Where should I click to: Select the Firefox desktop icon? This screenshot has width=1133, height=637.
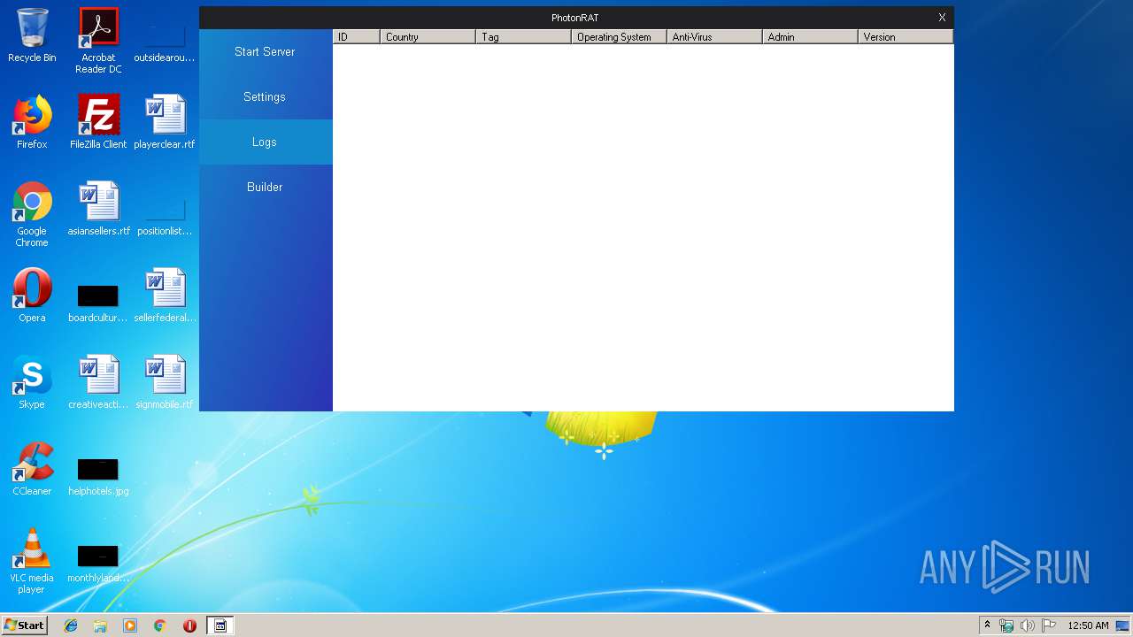(32, 122)
